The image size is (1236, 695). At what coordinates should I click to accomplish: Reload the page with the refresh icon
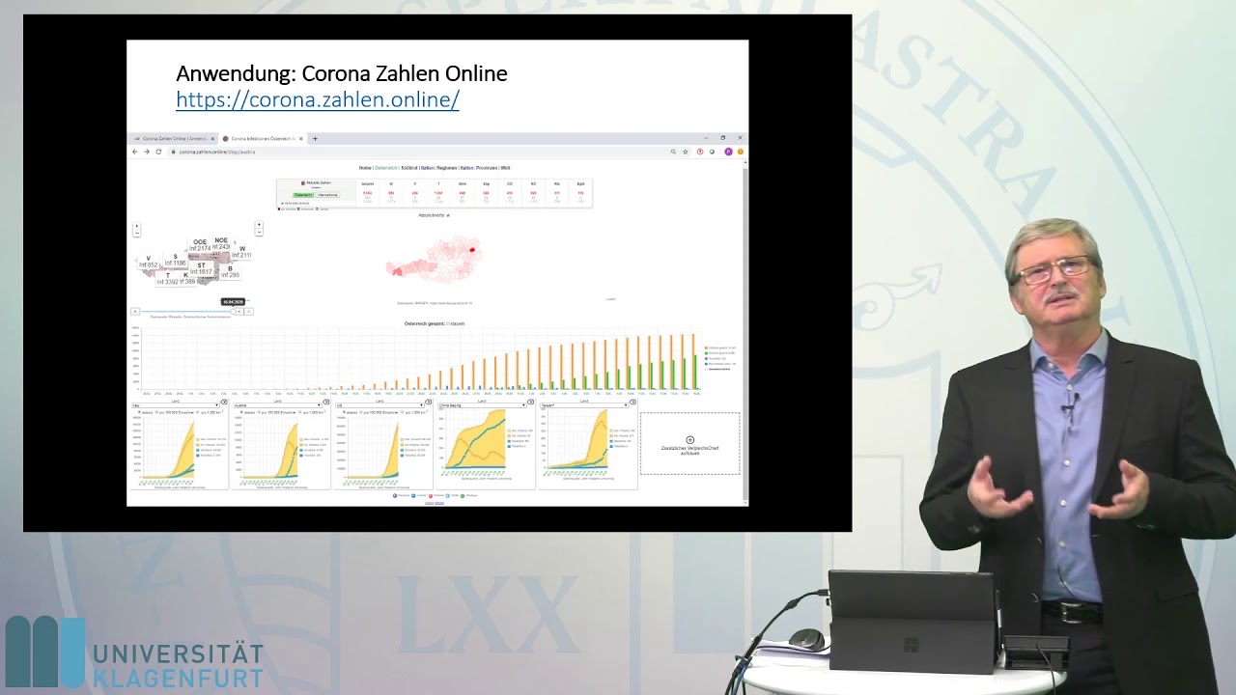pos(158,152)
